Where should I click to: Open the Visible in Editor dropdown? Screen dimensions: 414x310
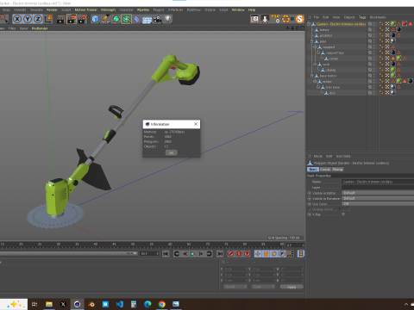[378, 193]
